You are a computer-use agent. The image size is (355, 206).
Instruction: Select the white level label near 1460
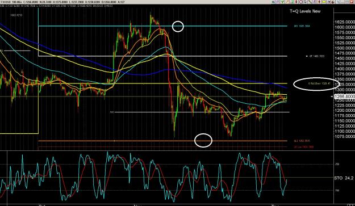(x=317, y=56)
